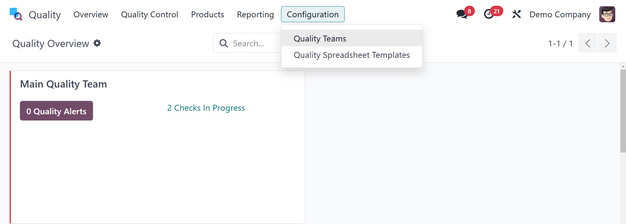Image resolution: width=626 pixels, height=224 pixels.
Task: Collapse the Configuration dropdown menu
Action: [312, 14]
